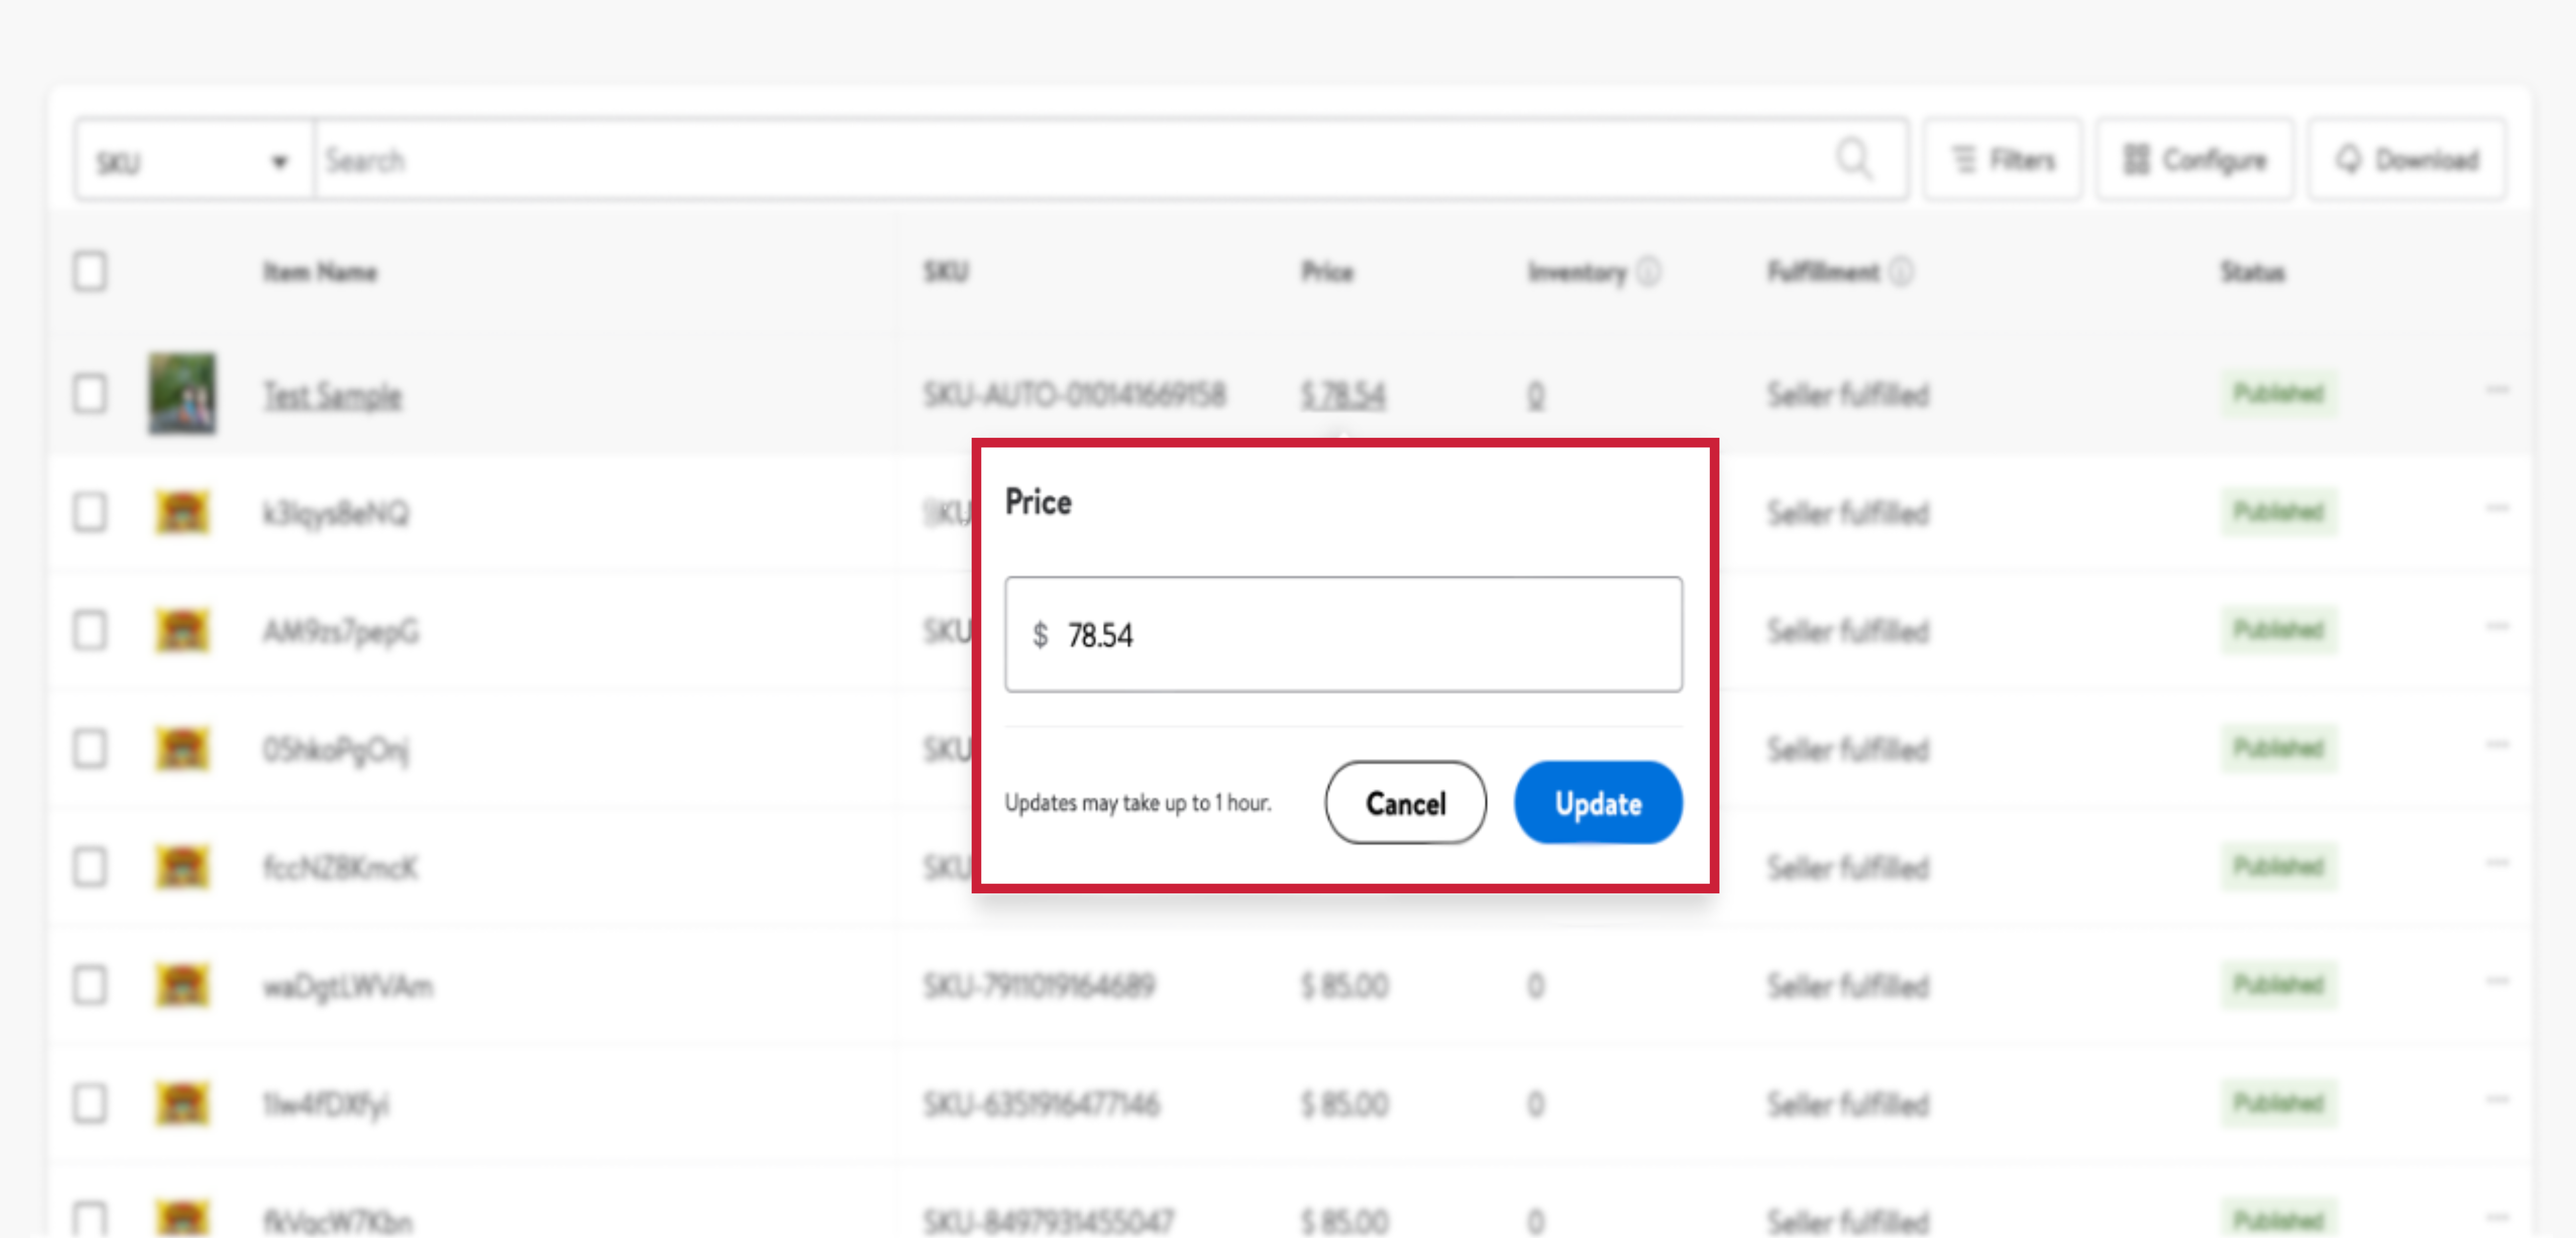Click the Test Sample product thumbnail
This screenshot has width=2576, height=1238.
[182, 393]
